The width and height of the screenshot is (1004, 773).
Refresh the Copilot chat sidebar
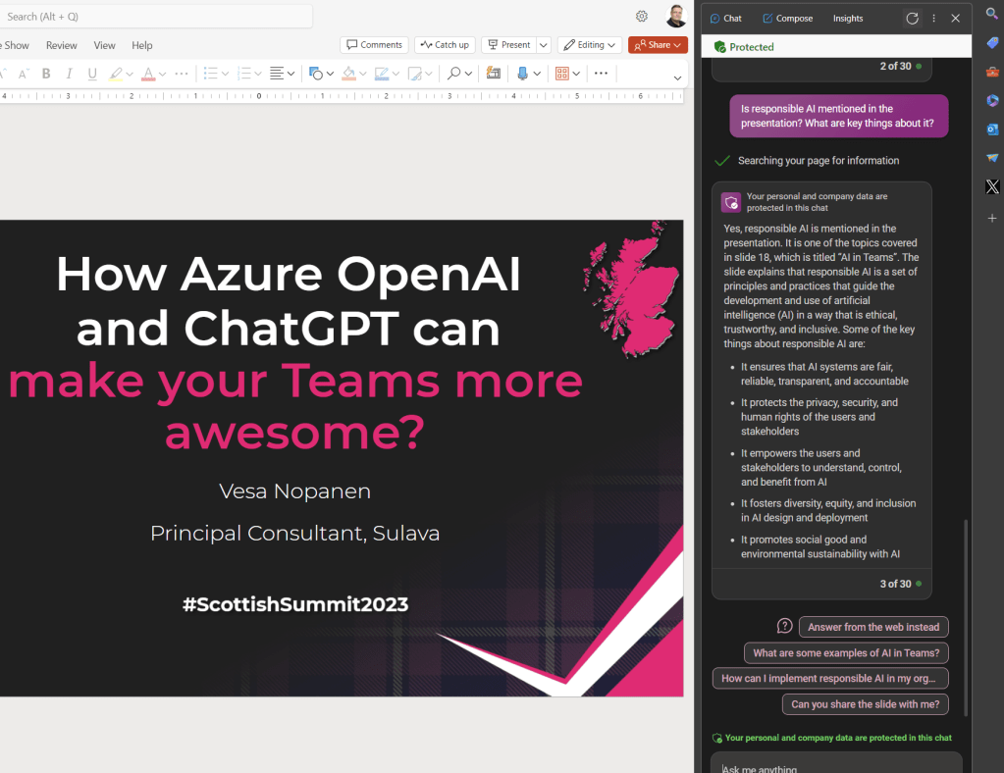[x=912, y=18]
